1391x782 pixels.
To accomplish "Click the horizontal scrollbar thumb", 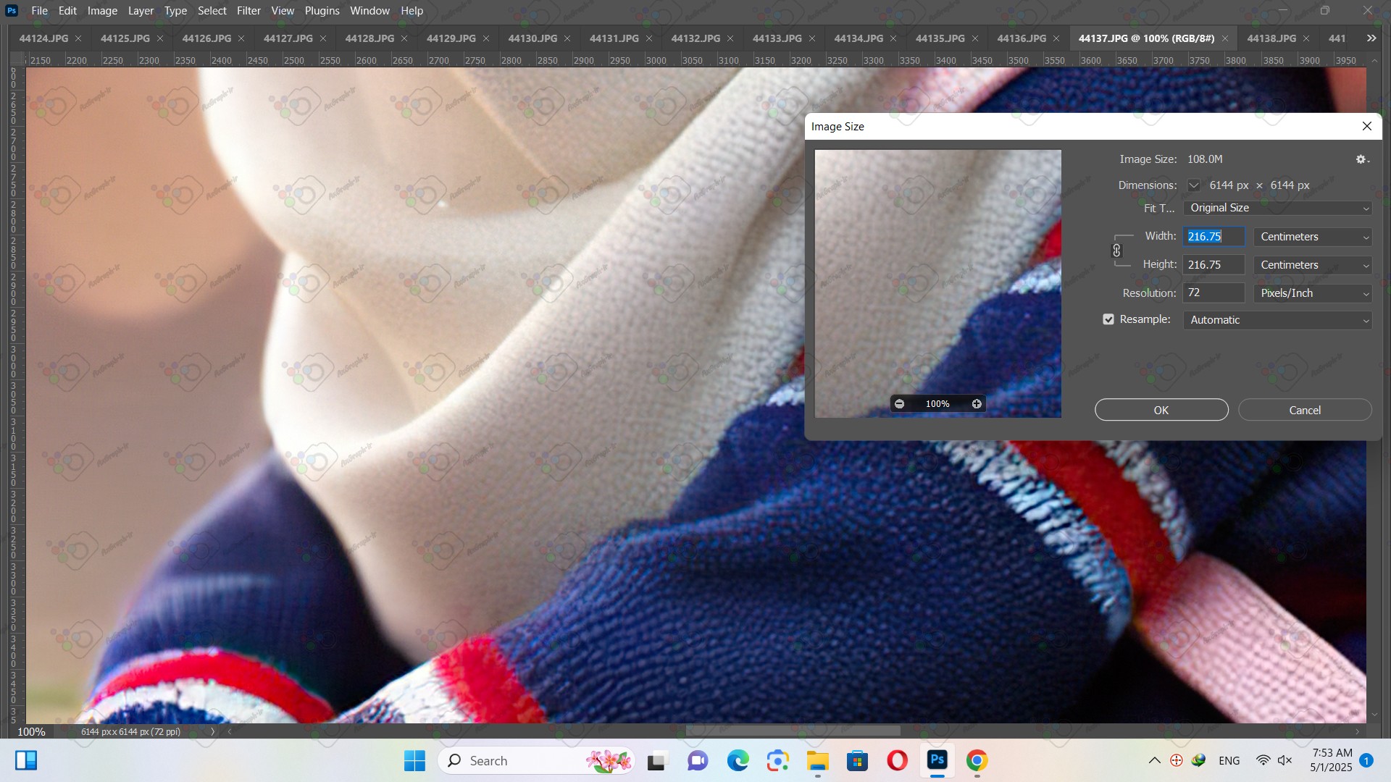I will pyautogui.click(x=793, y=731).
